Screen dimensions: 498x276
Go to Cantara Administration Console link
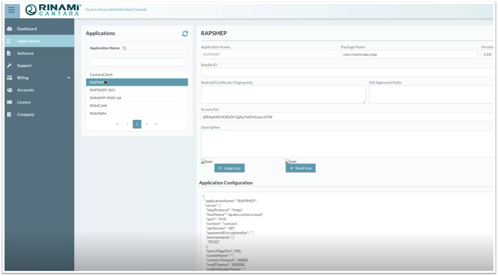tap(116, 10)
